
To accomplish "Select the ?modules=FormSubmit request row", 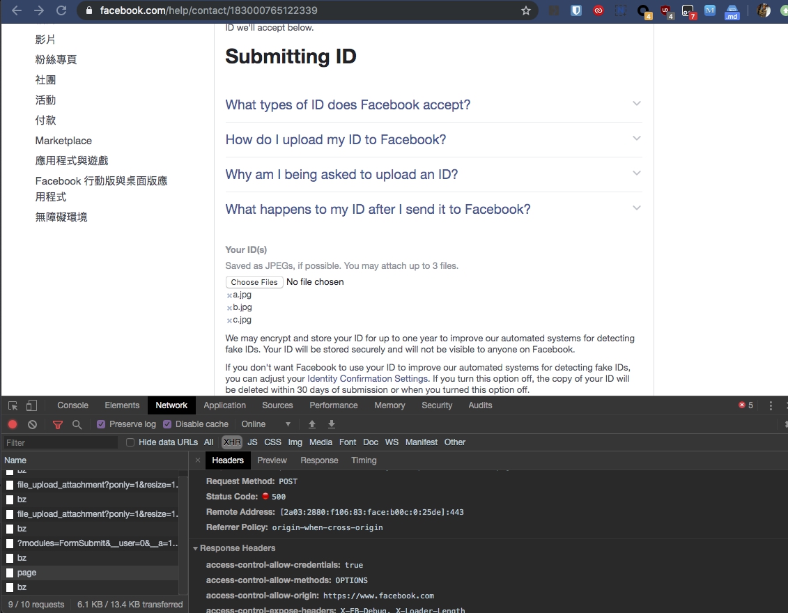I will click(x=89, y=543).
